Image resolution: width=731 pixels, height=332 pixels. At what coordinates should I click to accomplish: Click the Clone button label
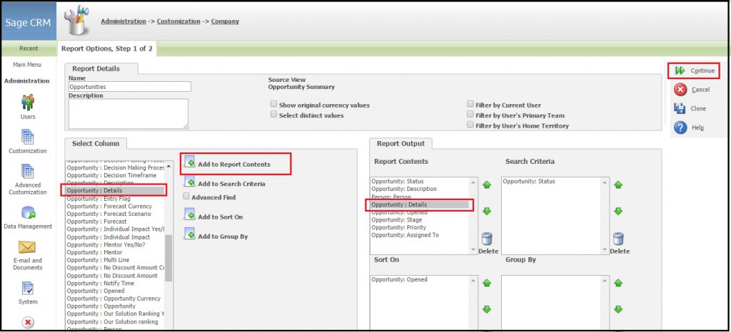[x=698, y=109]
